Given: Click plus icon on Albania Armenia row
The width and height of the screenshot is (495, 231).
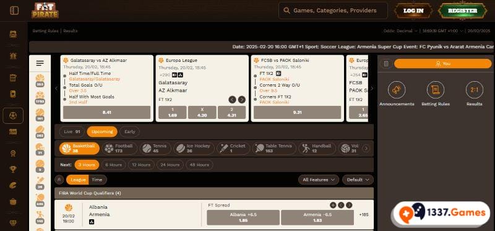Looking at the screenshot, I should coord(333,205).
